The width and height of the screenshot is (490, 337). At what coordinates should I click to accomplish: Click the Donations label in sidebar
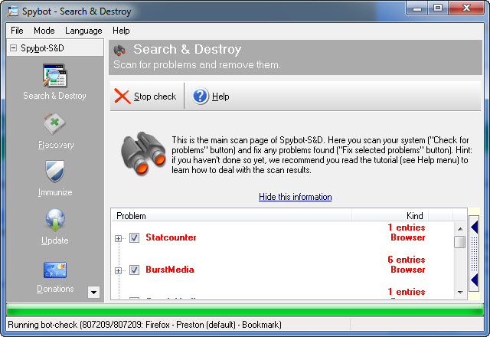point(55,289)
